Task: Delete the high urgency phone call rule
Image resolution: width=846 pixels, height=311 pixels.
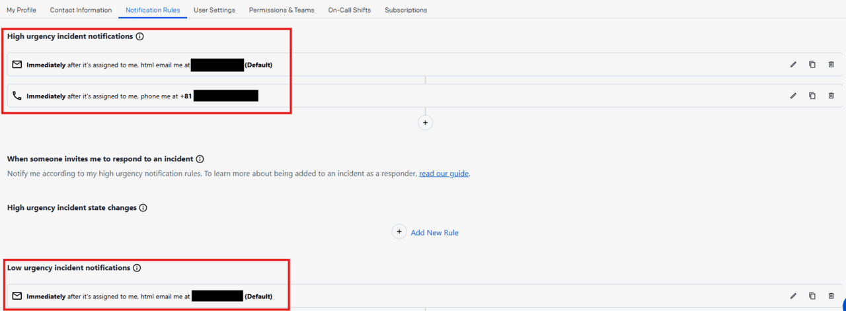Action: click(831, 96)
